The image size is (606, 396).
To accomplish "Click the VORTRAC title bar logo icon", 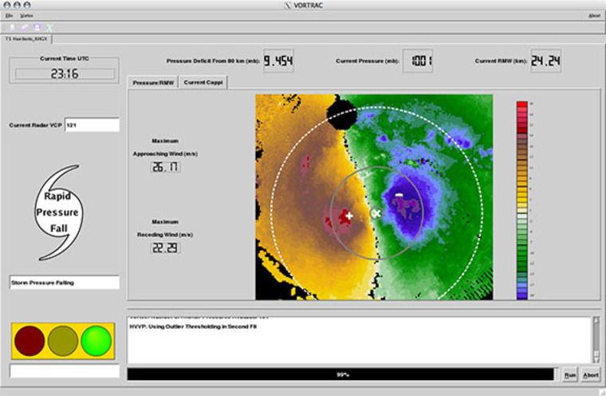I will pos(287,6).
